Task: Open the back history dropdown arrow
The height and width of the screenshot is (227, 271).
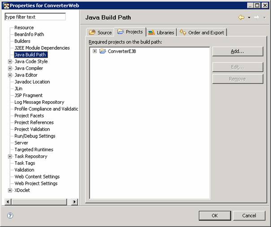Action: tap(249, 18)
